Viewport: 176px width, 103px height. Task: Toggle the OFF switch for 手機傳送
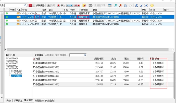[x=30, y=5]
